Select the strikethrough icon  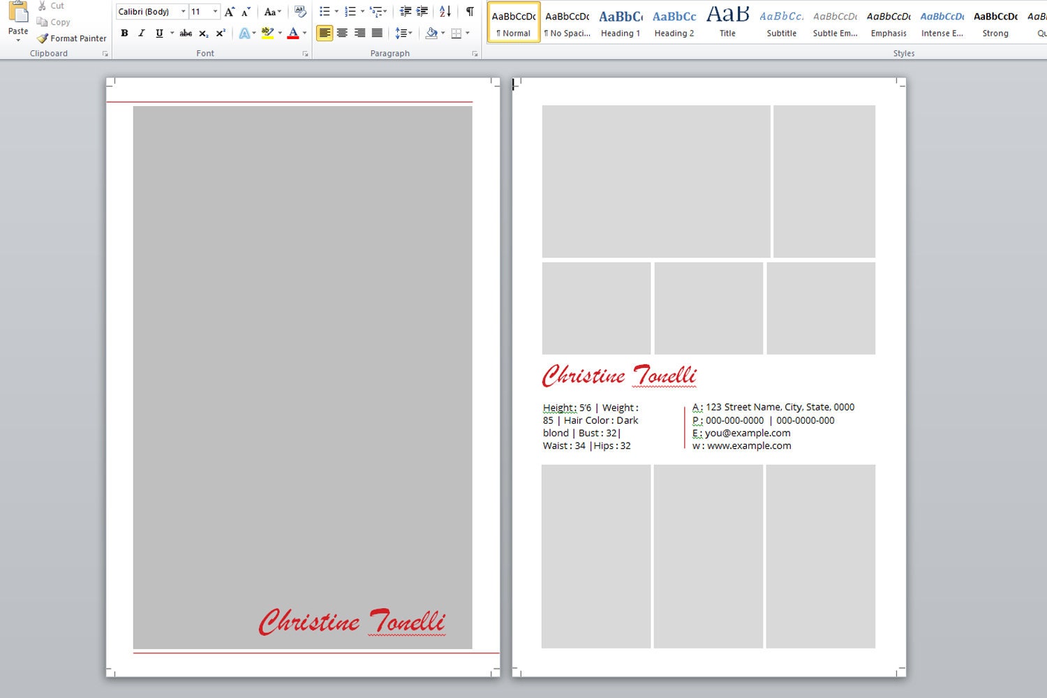[185, 33]
